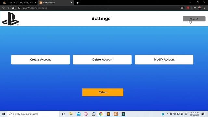Image resolution: width=208 pixels, height=117 pixels.
Task: Minimize the Chrome window
Action: [x=190, y=2]
